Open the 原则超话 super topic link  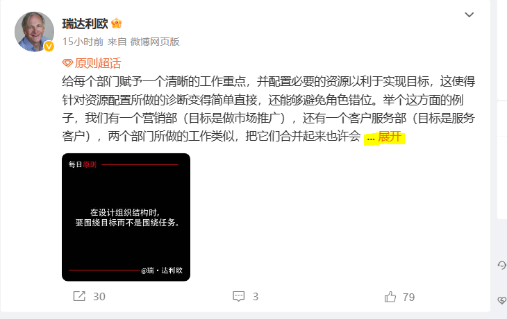coord(98,63)
